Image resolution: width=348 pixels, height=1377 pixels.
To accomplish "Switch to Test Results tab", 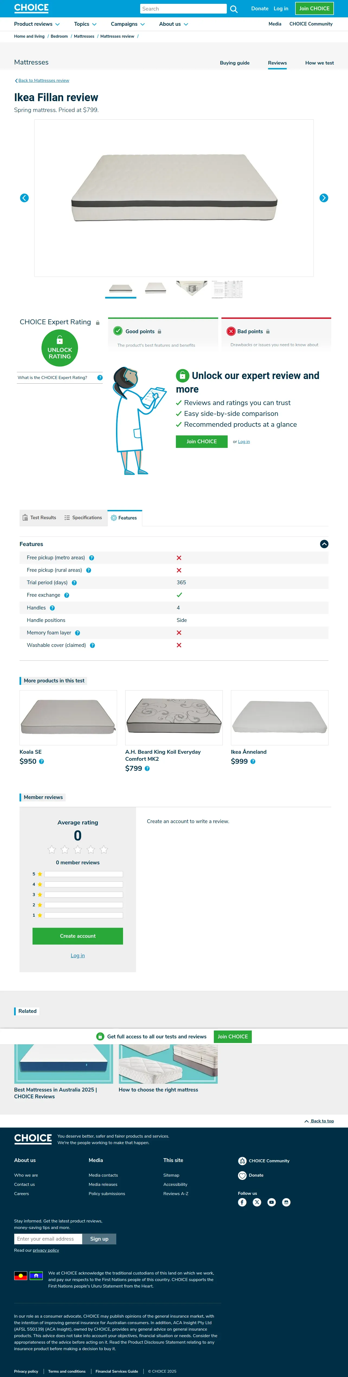I will tap(40, 518).
